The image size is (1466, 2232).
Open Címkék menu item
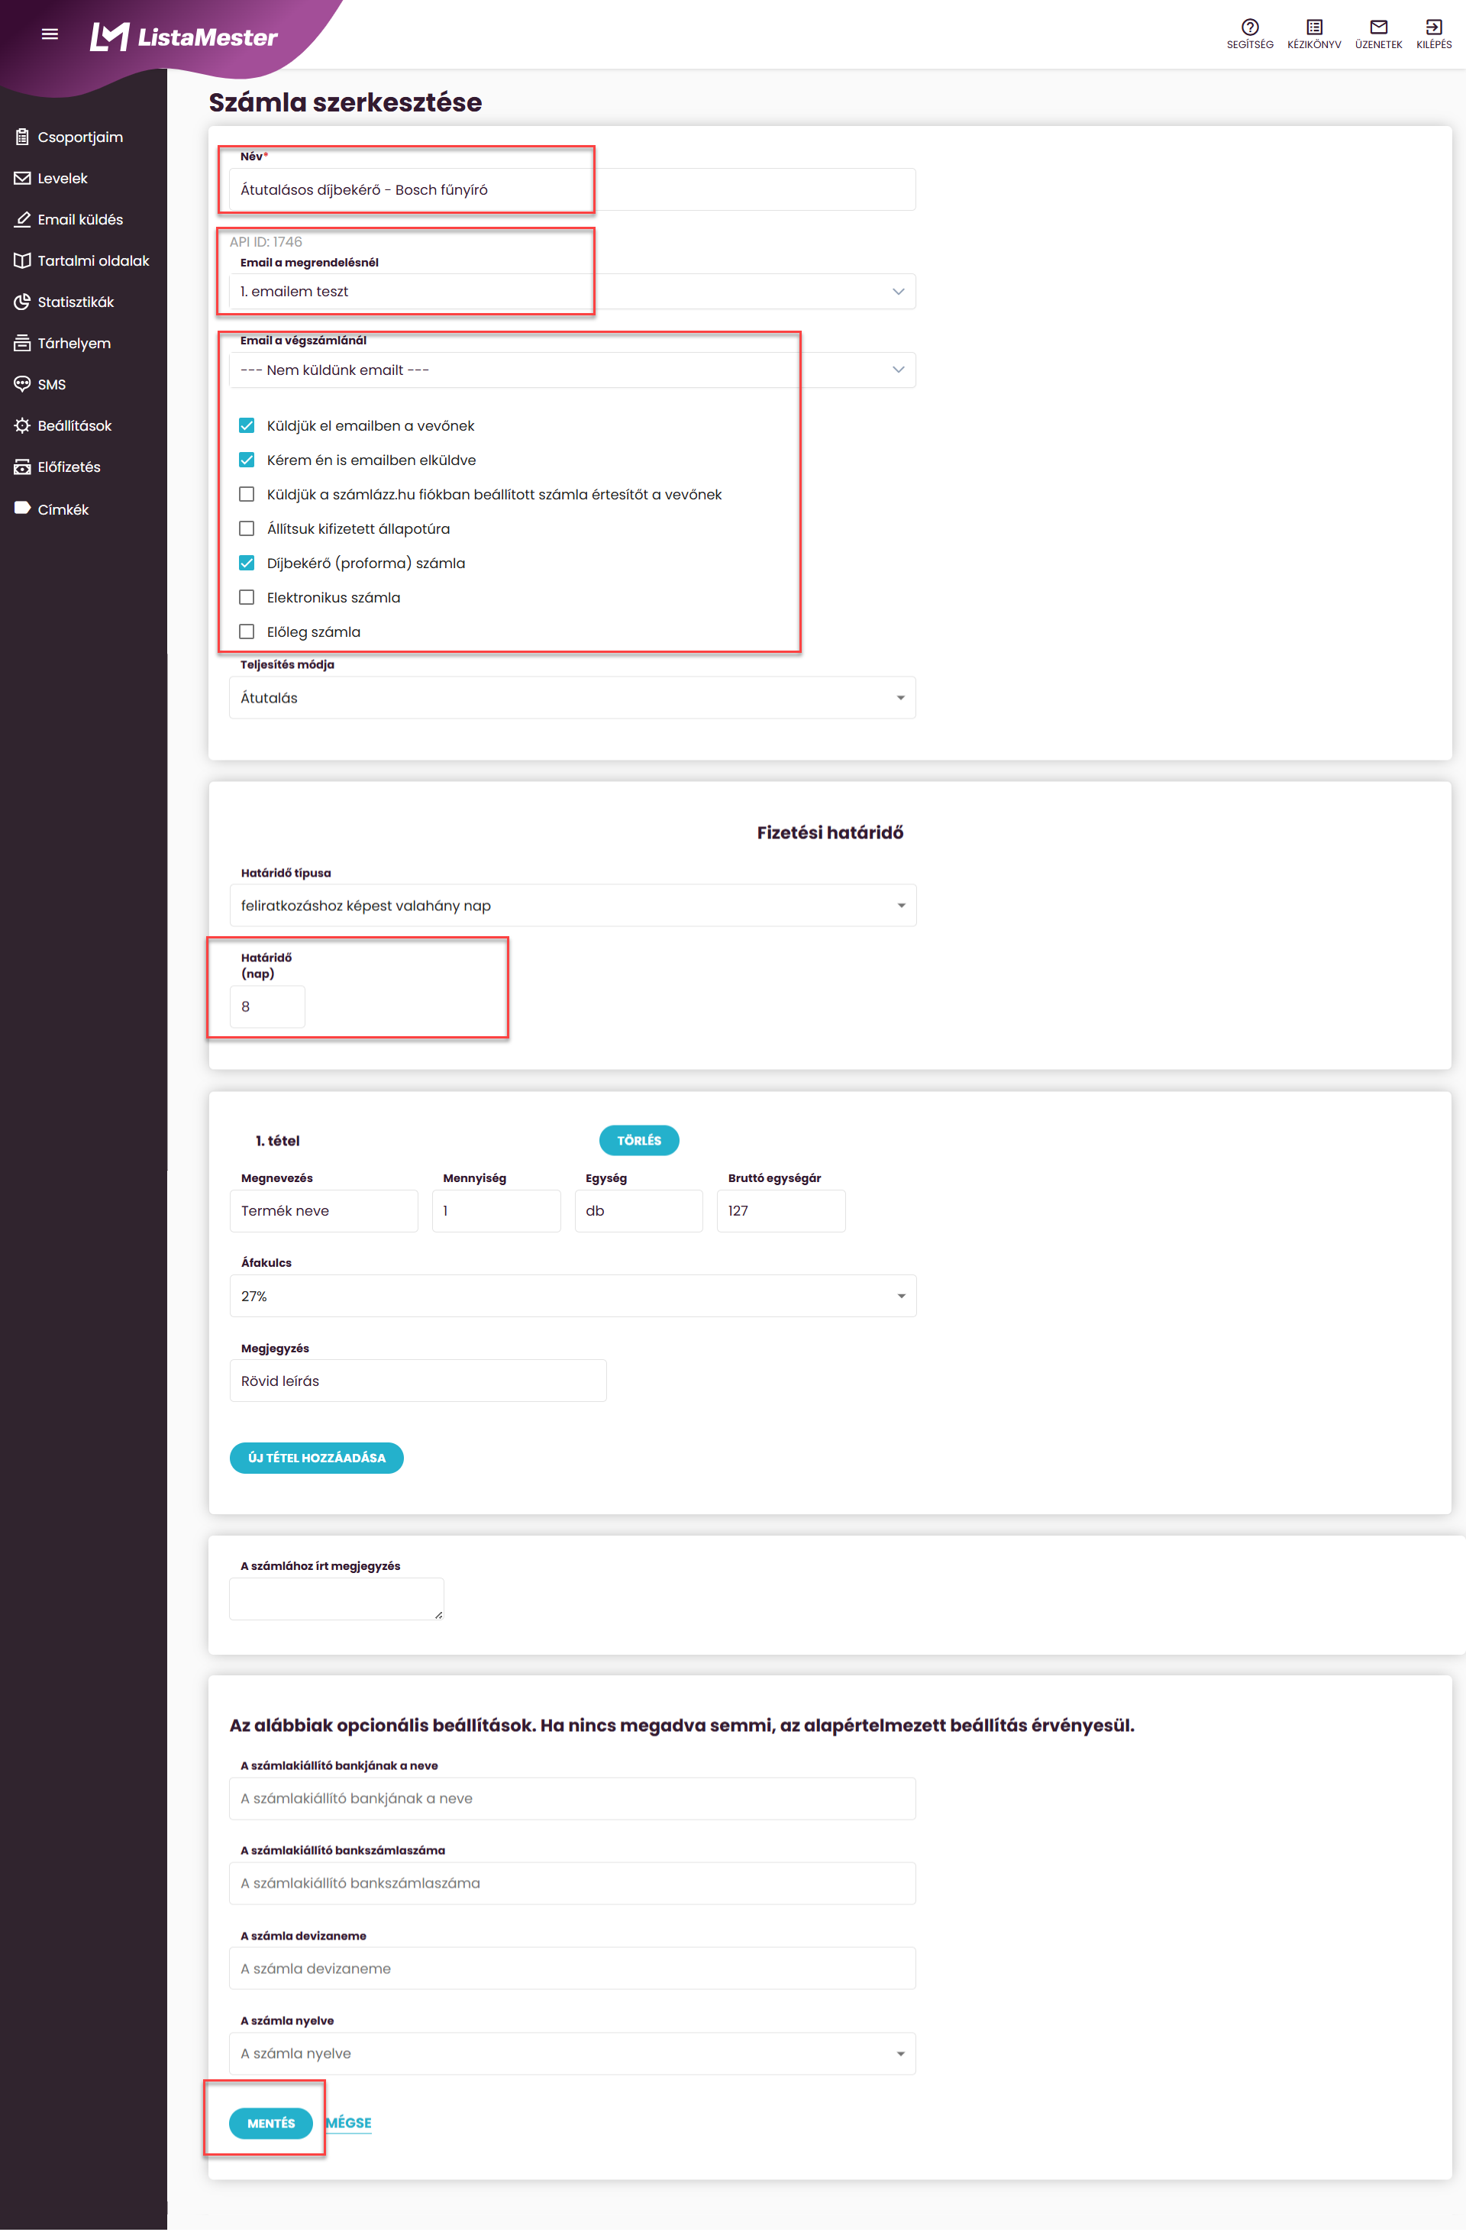(x=63, y=509)
